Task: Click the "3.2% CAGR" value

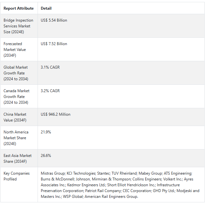Action: click(50, 91)
